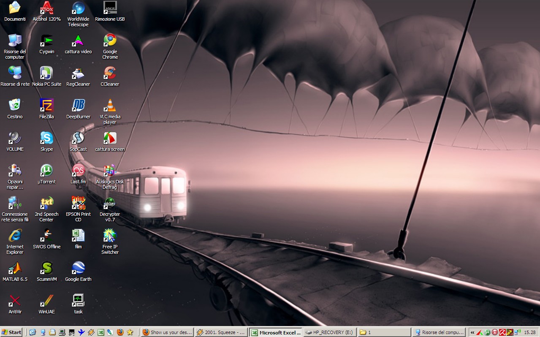
Task: Select the film Excel file icon
Action: click(x=78, y=236)
